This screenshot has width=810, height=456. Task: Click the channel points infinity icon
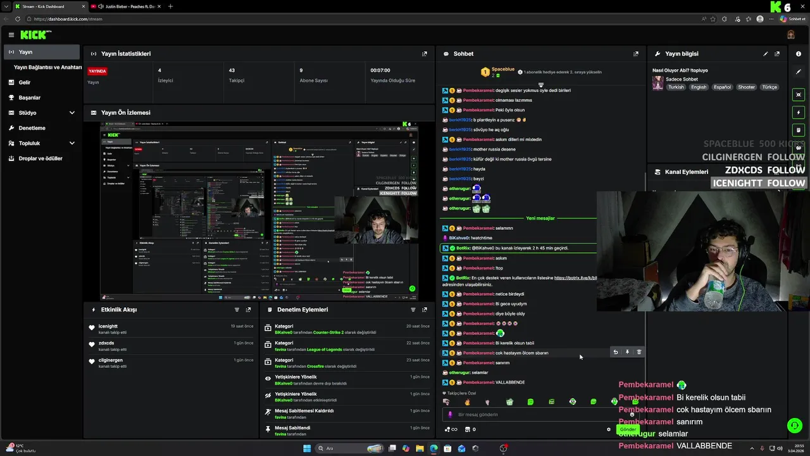coord(451,429)
